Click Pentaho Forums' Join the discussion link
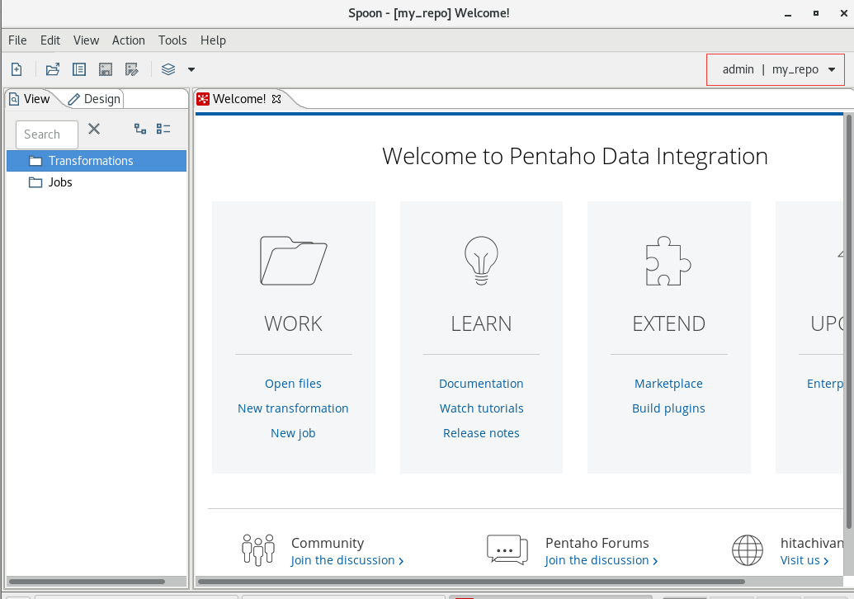The height and width of the screenshot is (599, 854). [602, 560]
